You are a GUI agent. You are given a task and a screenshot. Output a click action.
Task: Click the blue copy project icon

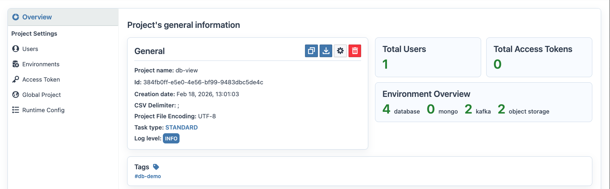[x=311, y=51]
